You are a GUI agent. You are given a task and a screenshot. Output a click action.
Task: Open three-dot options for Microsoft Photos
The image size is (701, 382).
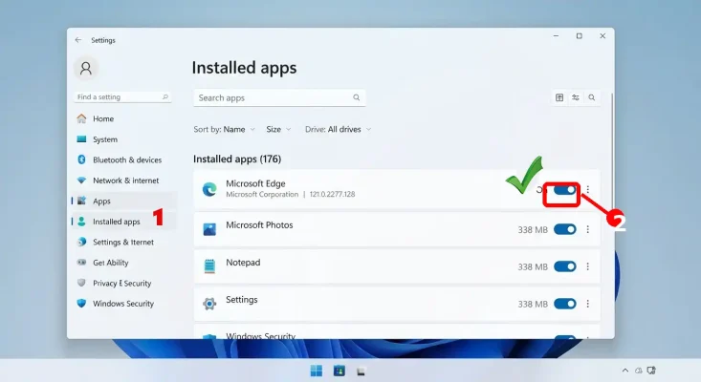588,229
